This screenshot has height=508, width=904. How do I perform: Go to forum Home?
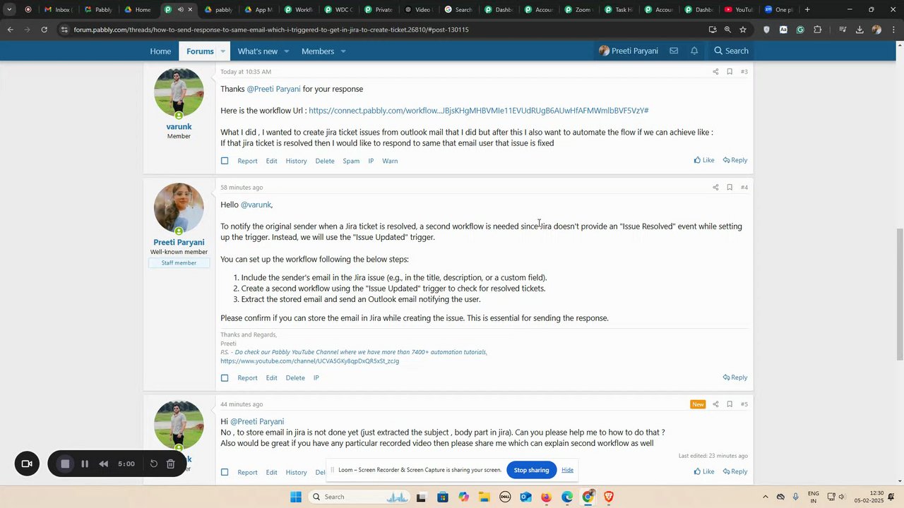(160, 52)
